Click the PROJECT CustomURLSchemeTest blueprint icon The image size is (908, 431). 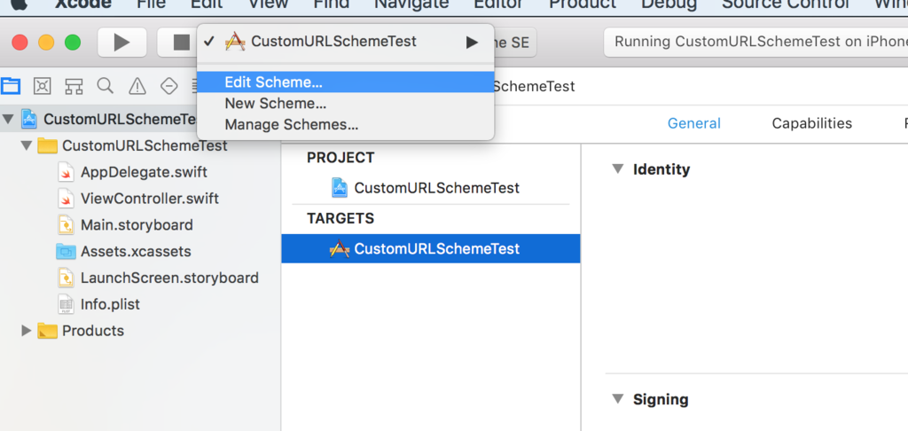(x=340, y=188)
